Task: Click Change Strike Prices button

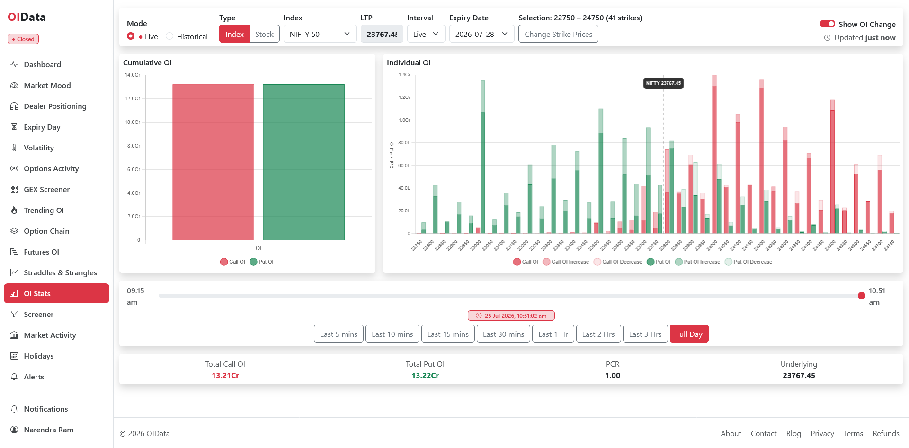Action: tap(558, 34)
